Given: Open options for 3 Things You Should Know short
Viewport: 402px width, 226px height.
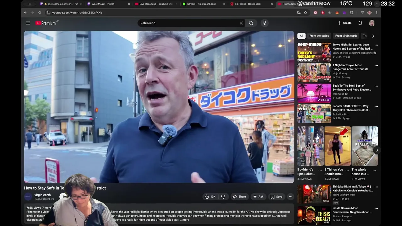Looking at the screenshot, I should point(347,171).
